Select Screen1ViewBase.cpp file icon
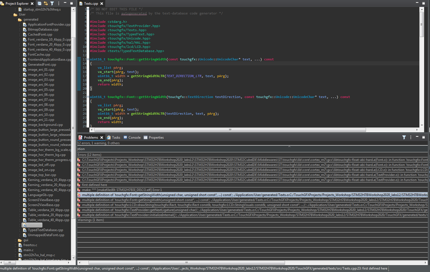The width and height of the screenshot is (430, 272). point(25,200)
